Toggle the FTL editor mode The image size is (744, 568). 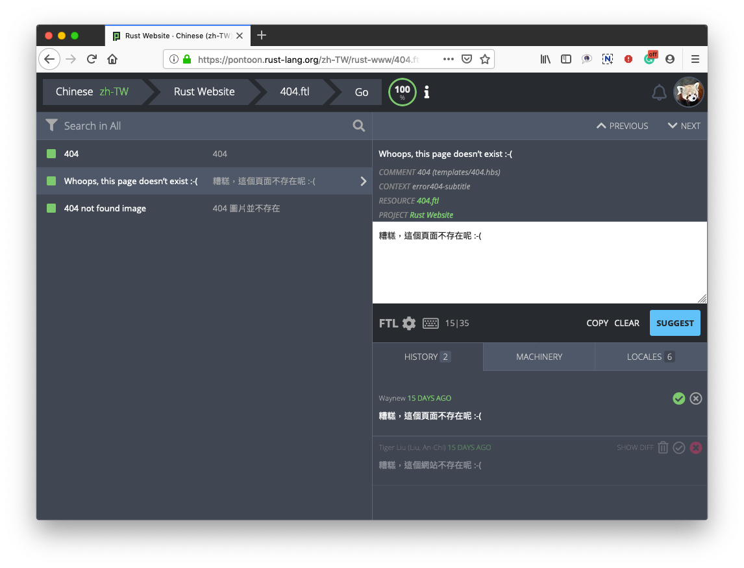388,323
